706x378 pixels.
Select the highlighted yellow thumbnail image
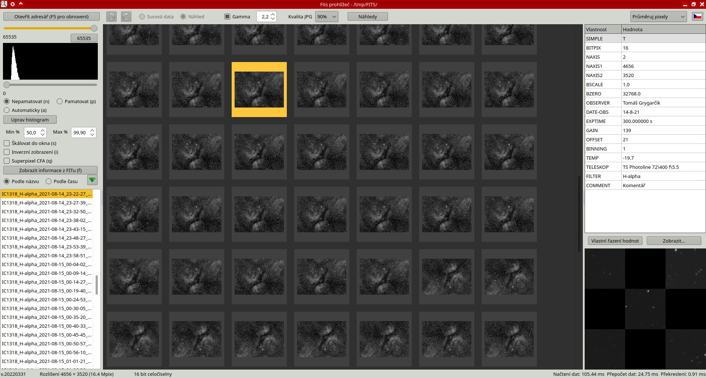tap(259, 90)
